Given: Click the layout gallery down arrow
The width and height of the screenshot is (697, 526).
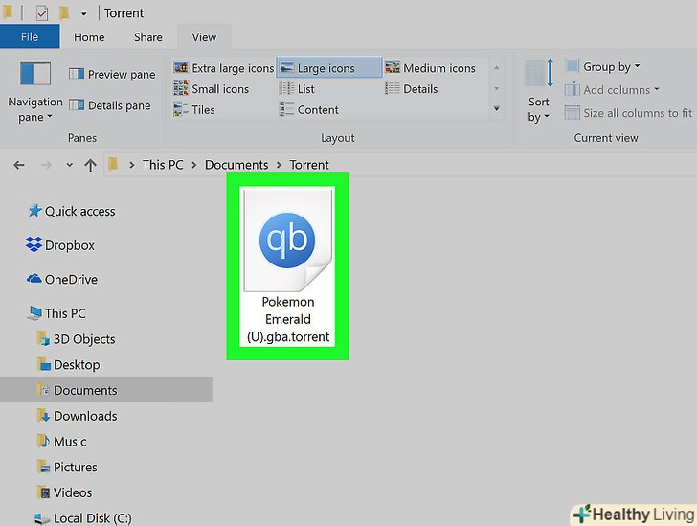Looking at the screenshot, I should (x=497, y=88).
